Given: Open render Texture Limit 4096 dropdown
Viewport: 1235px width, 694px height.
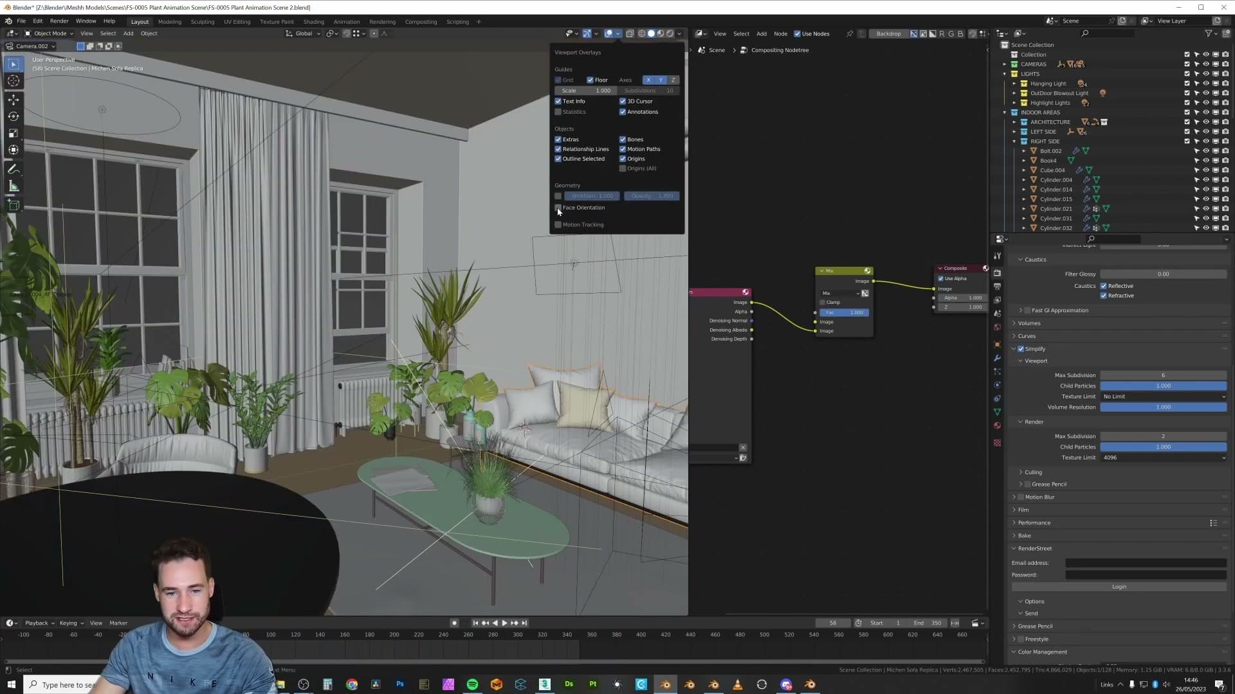Looking at the screenshot, I should 1163,458.
